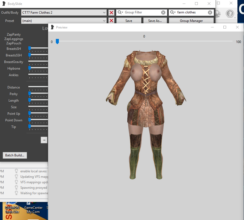
Task: Clear the Group Filter search field
Action: tap(163, 13)
